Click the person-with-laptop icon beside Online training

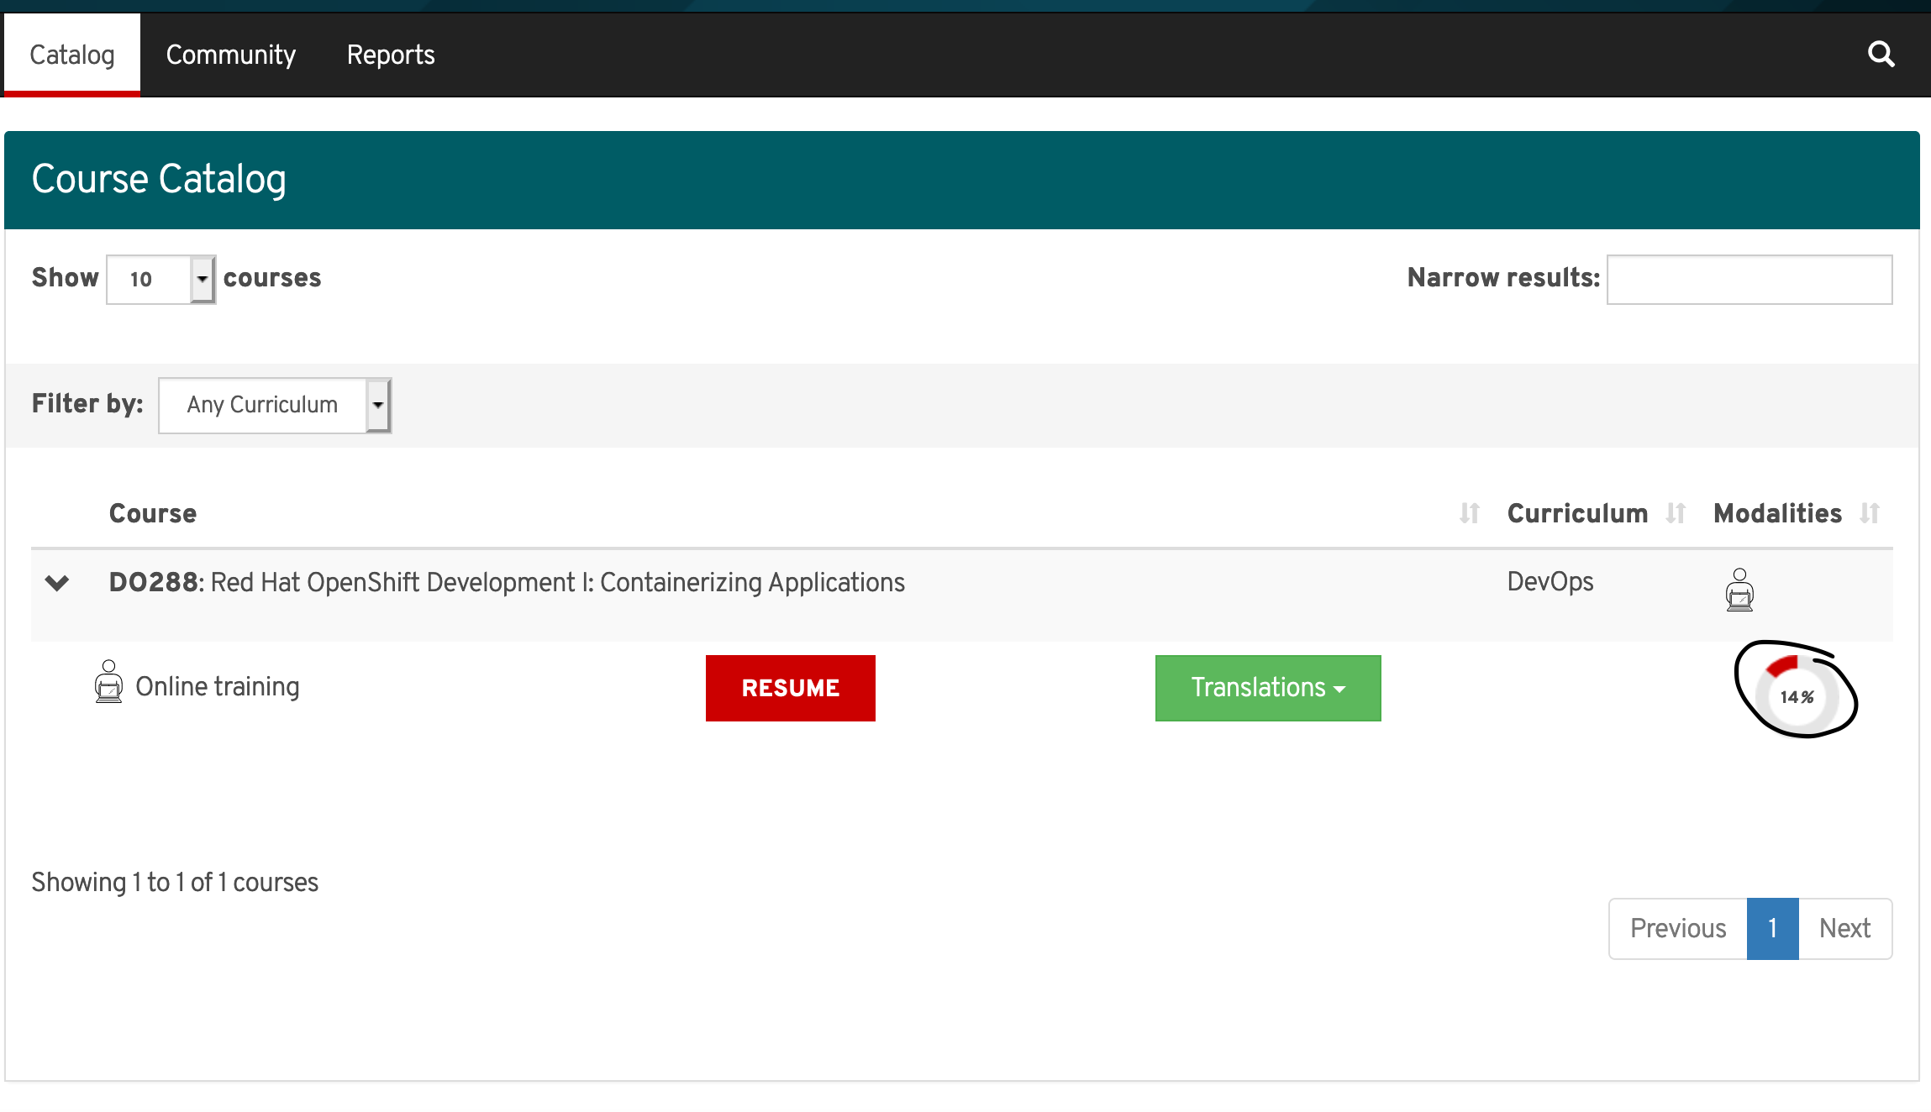[108, 682]
